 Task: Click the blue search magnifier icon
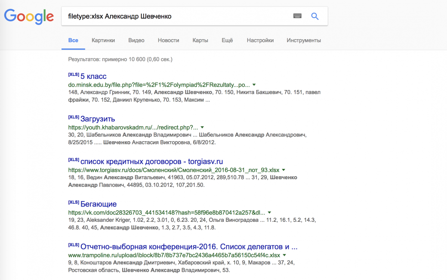pos(315,16)
